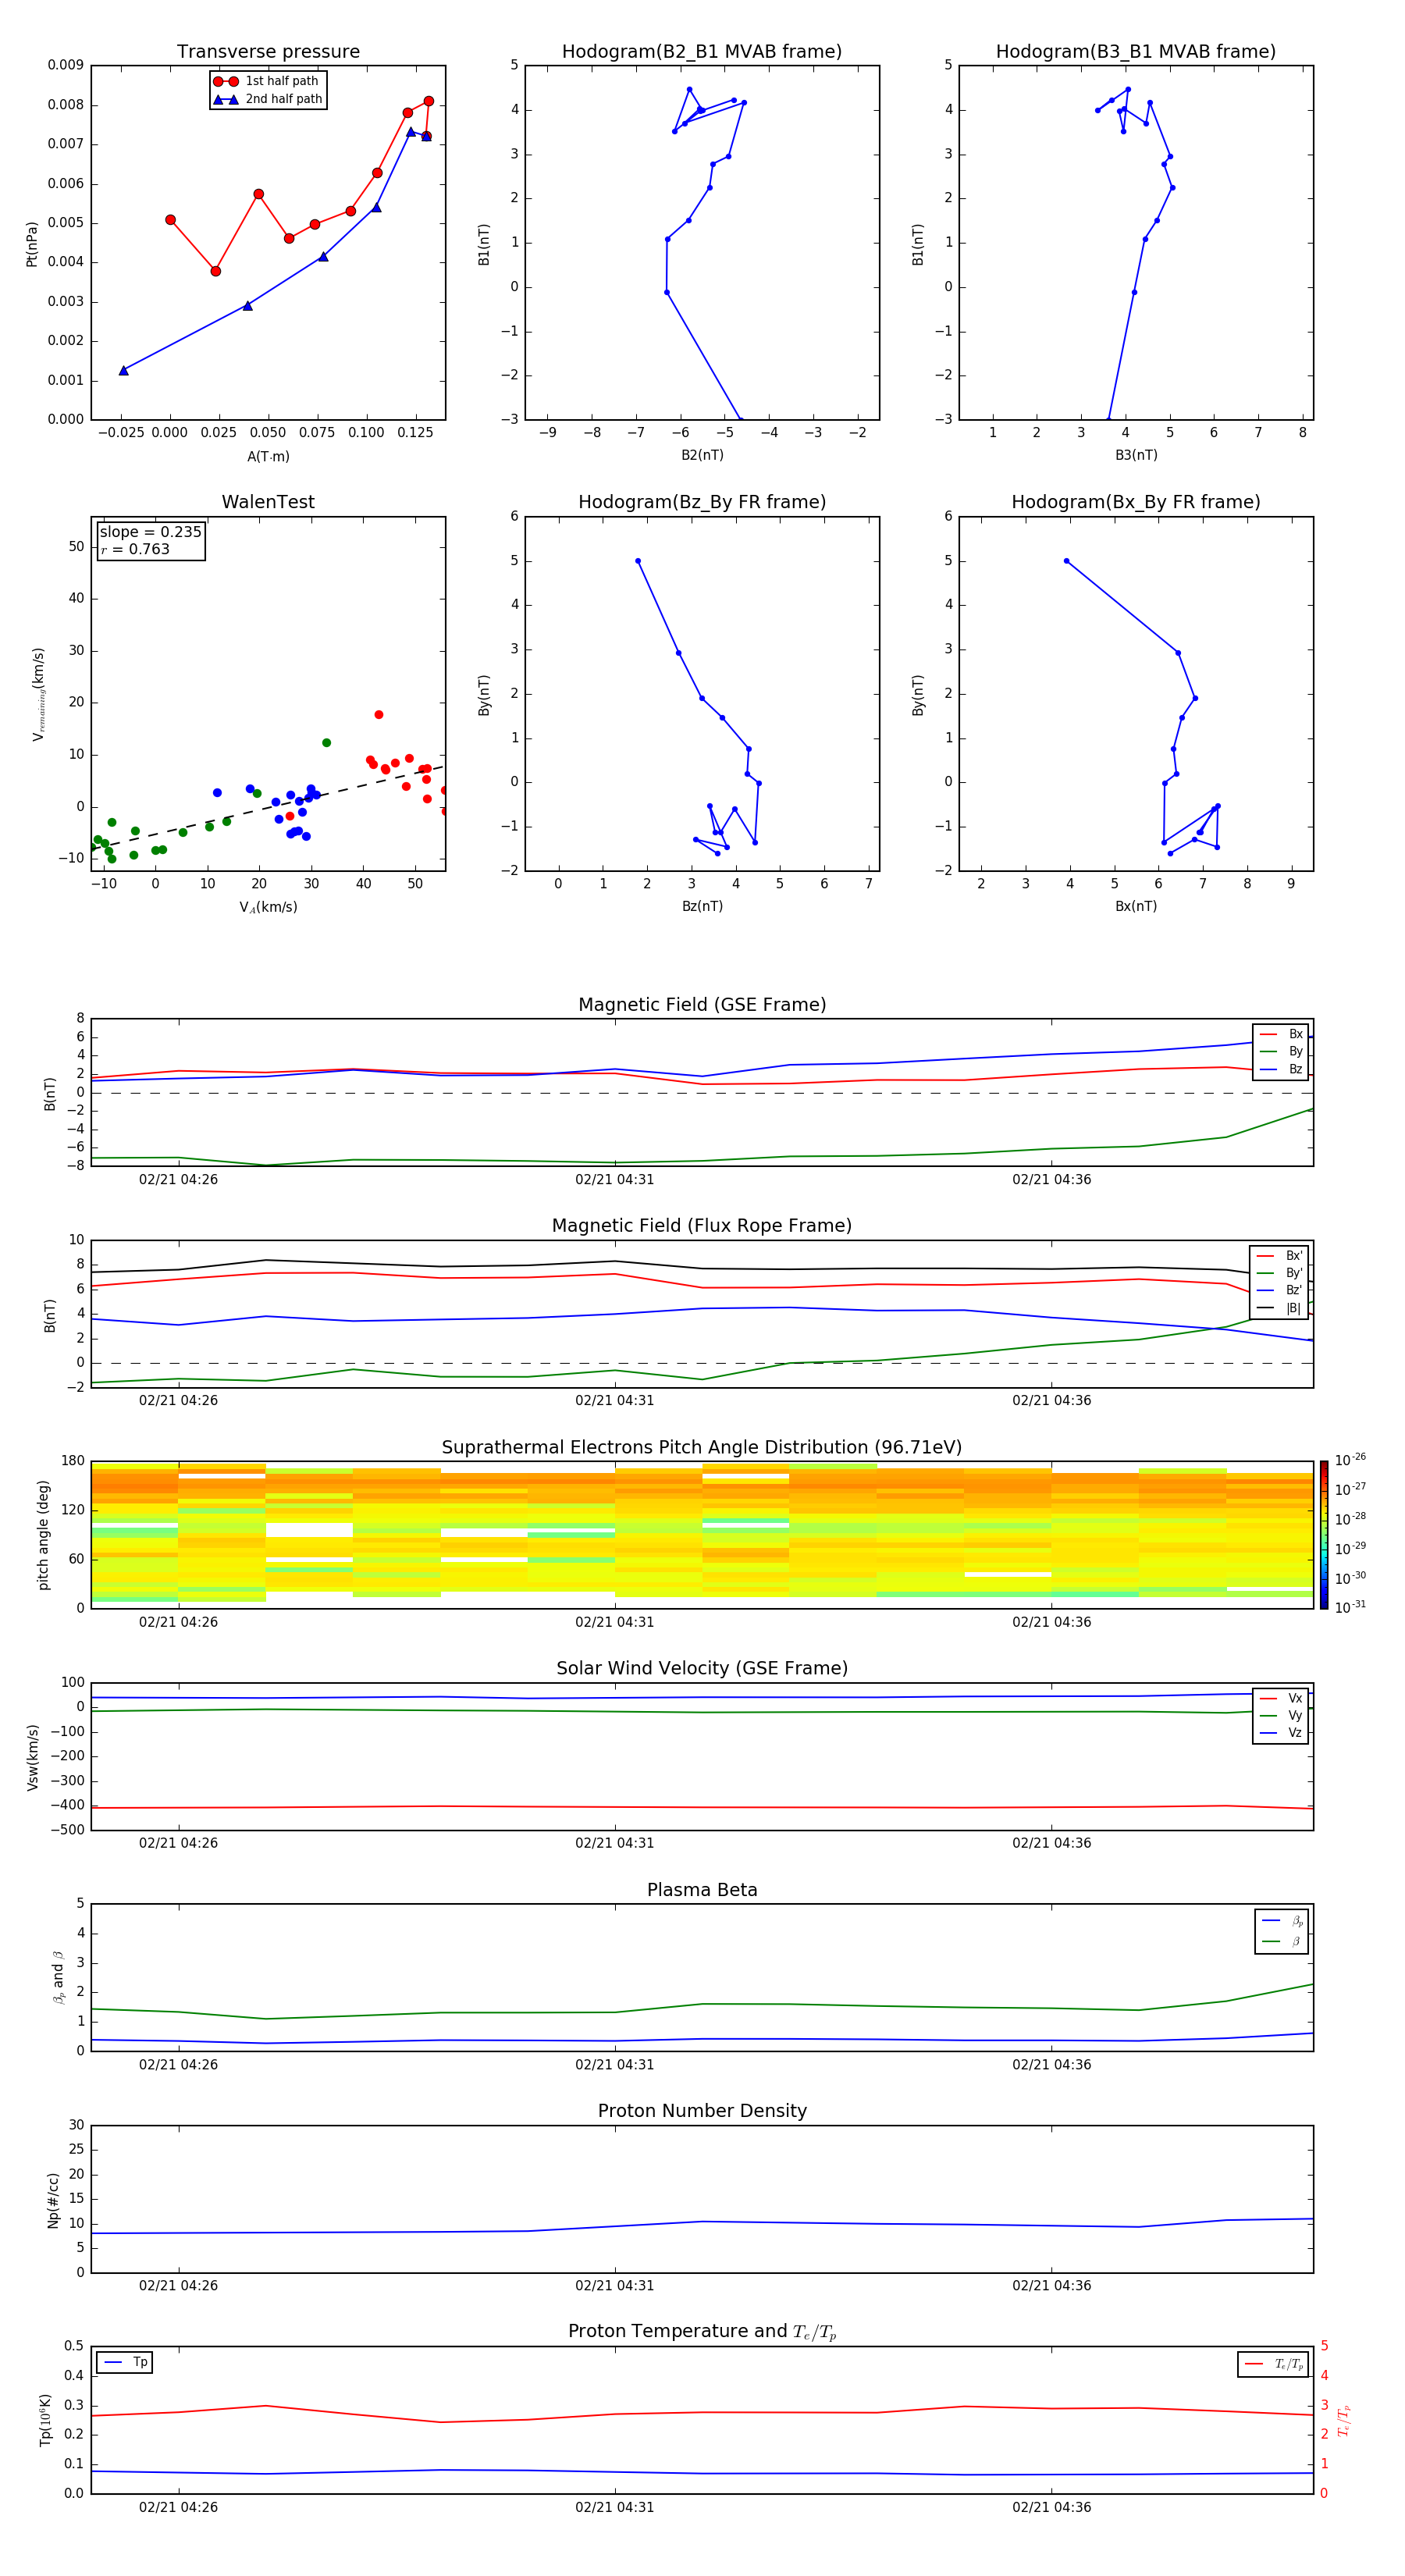The image size is (1405, 2576).
Task: Click the 'Bx(nT)' x-axis label
Action: (1136, 906)
